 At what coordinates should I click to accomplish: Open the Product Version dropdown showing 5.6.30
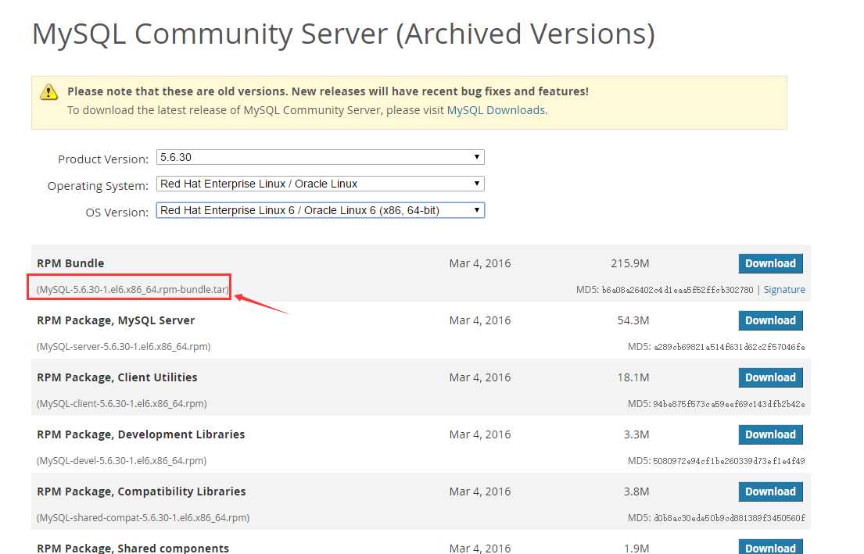pos(320,157)
